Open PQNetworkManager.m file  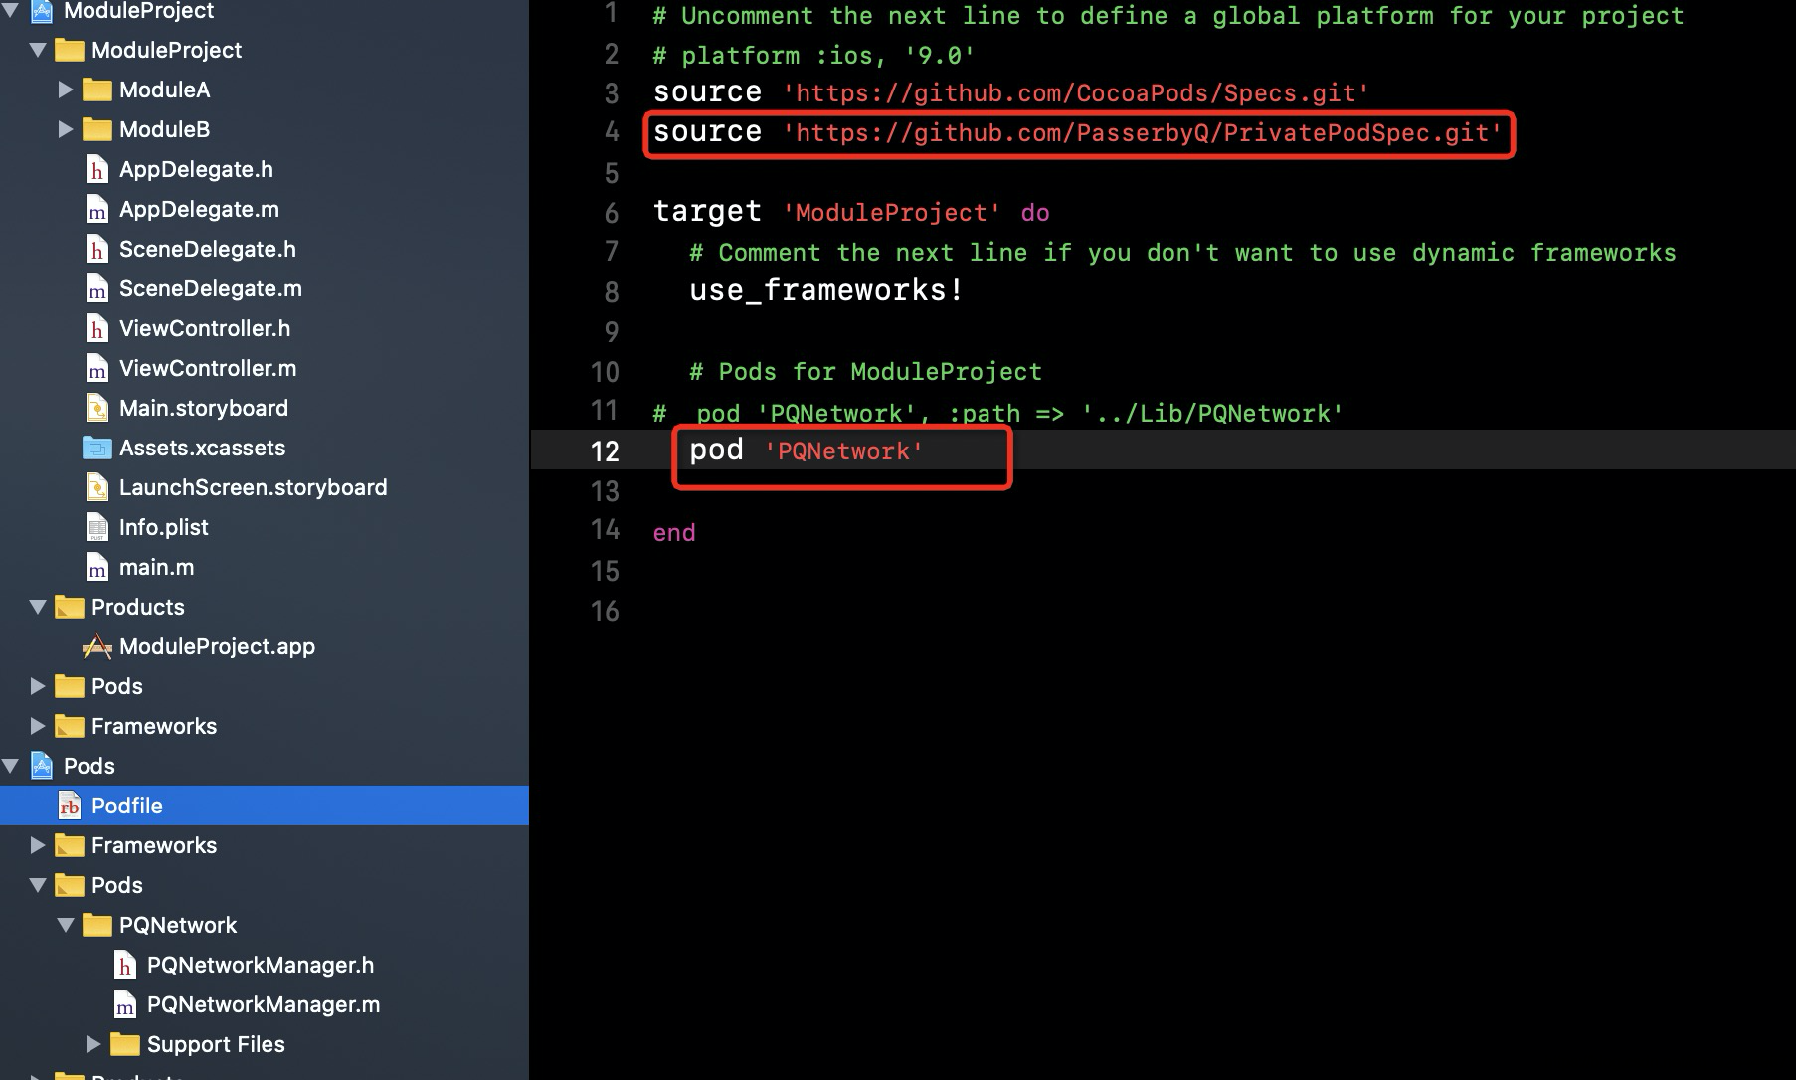pos(264,1004)
